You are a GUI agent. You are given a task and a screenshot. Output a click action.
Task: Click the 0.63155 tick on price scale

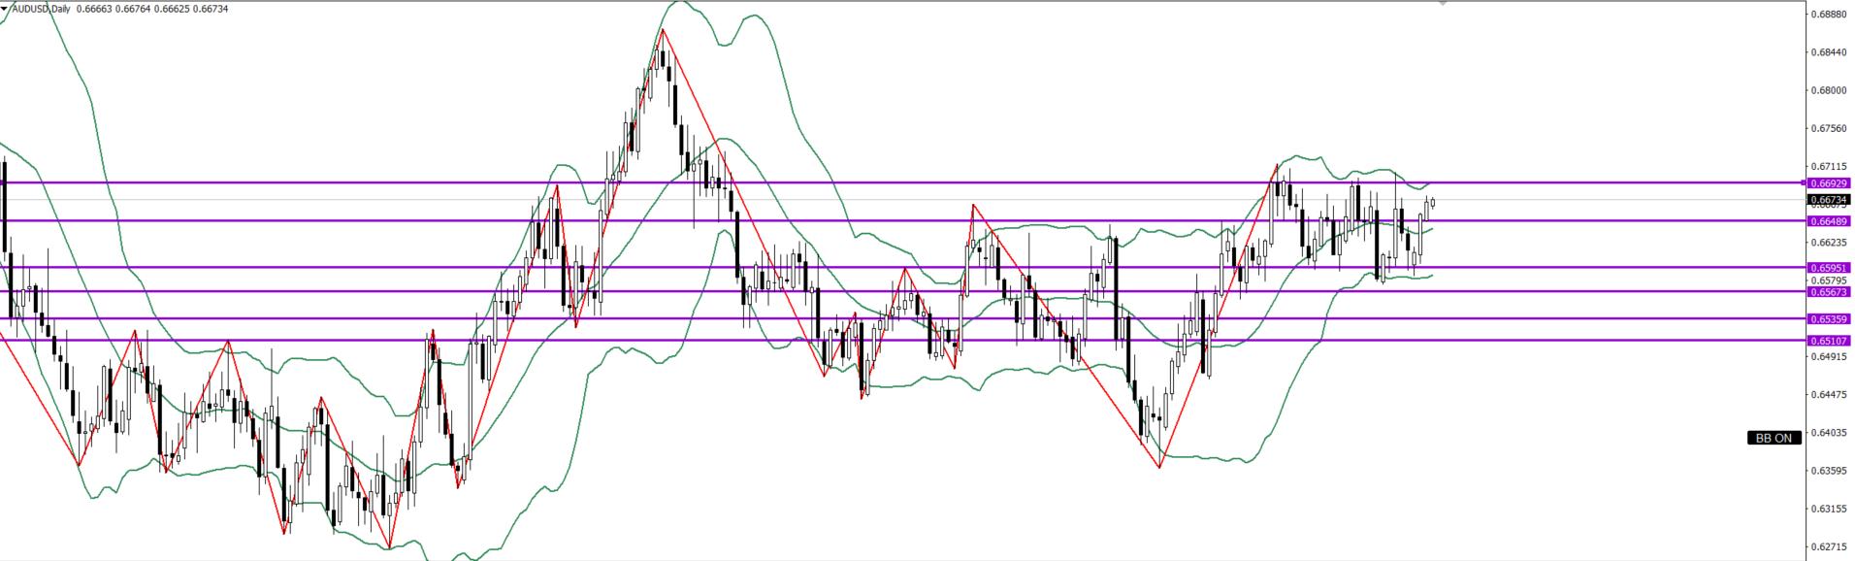tap(1828, 509)
